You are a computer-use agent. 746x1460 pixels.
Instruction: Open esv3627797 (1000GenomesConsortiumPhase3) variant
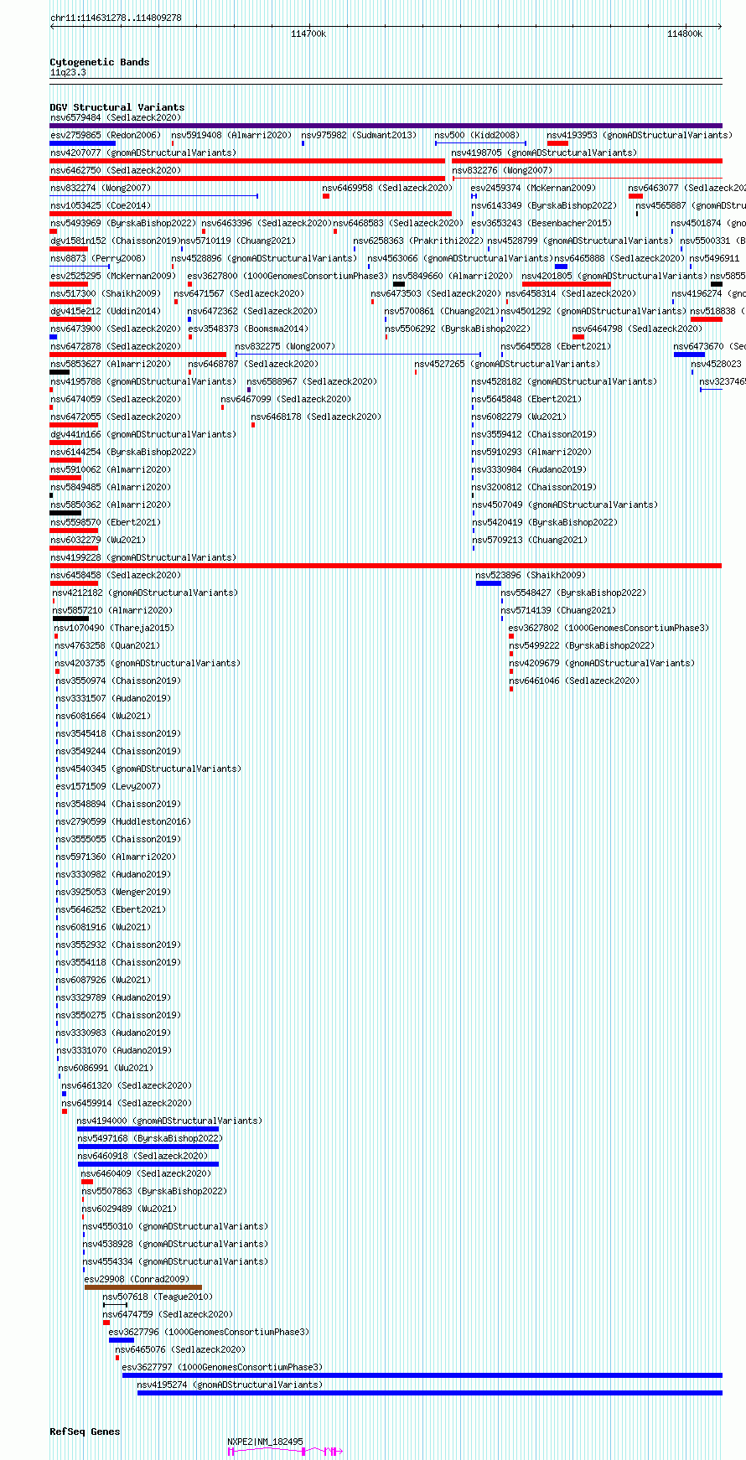pos(222,1367)
